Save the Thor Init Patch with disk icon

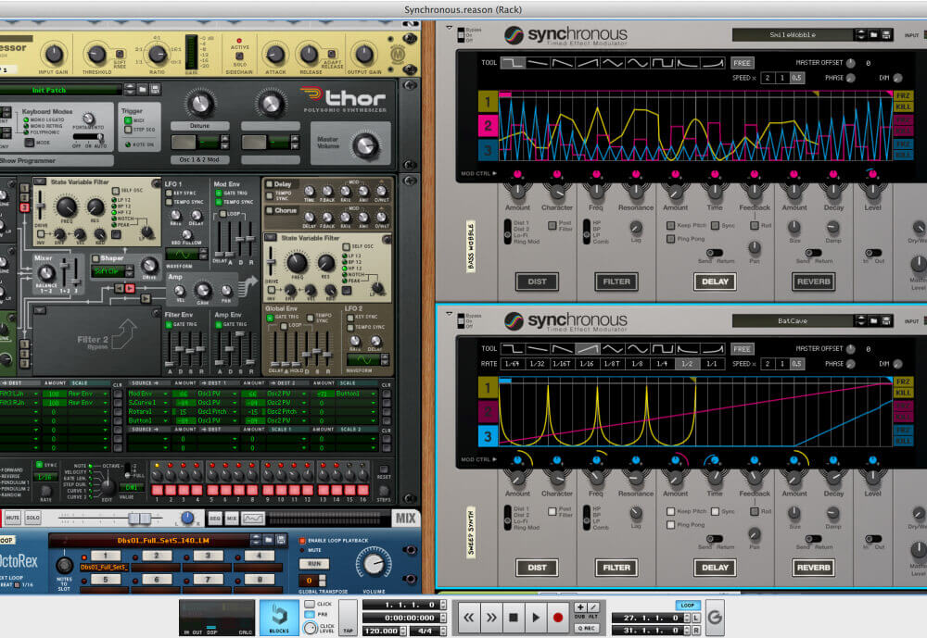pyautogui.click(x=155, y=89)
